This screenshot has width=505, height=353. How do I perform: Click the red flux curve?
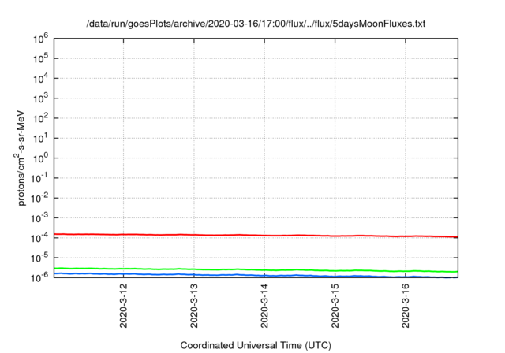click(256, 236)
